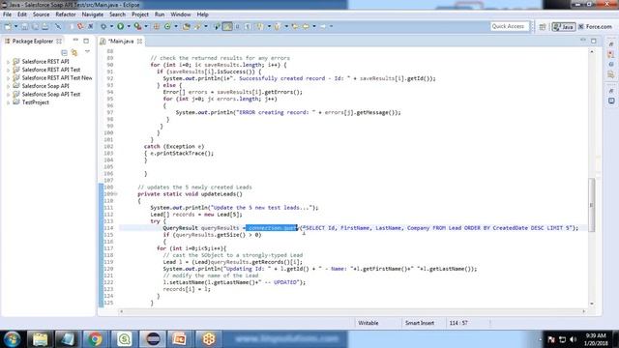Open External Tools dropdown arrow
Viewport: 619px width, 348px height.
(x=146, y=26)
